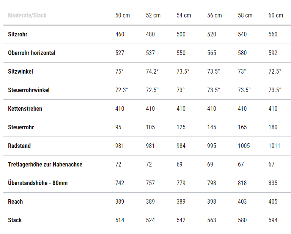This screenshot has width=291, height=234.
Task: Select the Steuerrohrwinkel row label
Action: (29, 90)
